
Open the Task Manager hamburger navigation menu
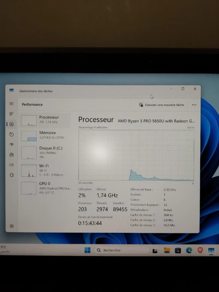[x=11, y=103]
